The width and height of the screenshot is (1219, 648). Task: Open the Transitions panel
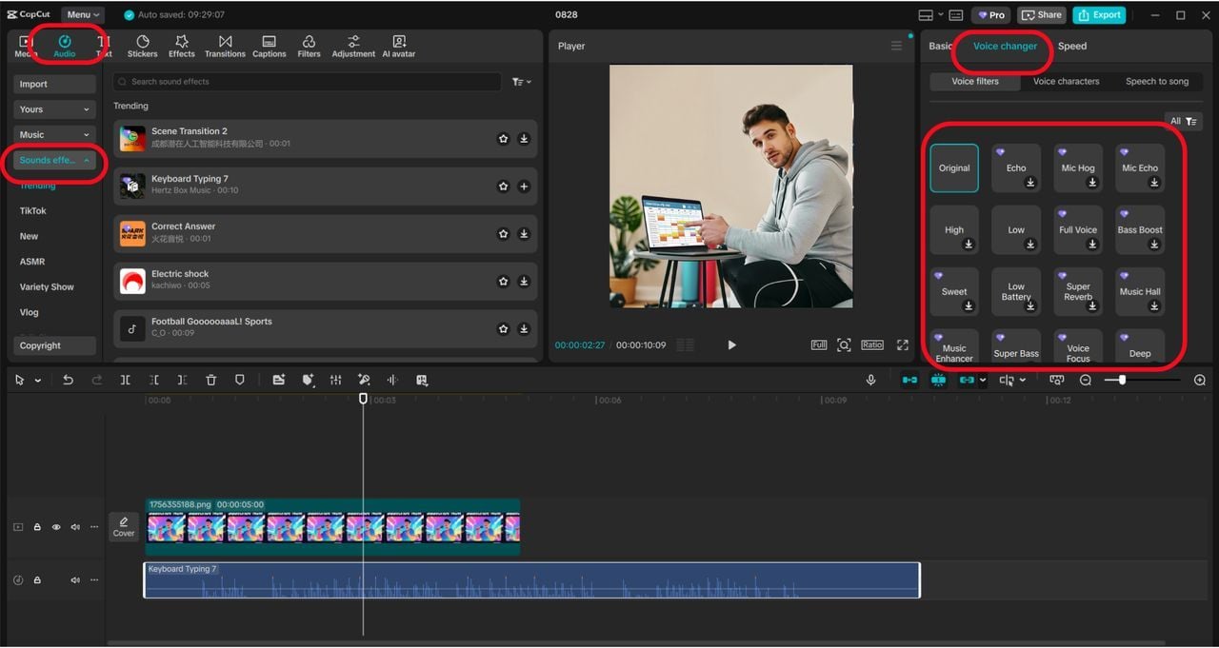[x=225, y=47]
